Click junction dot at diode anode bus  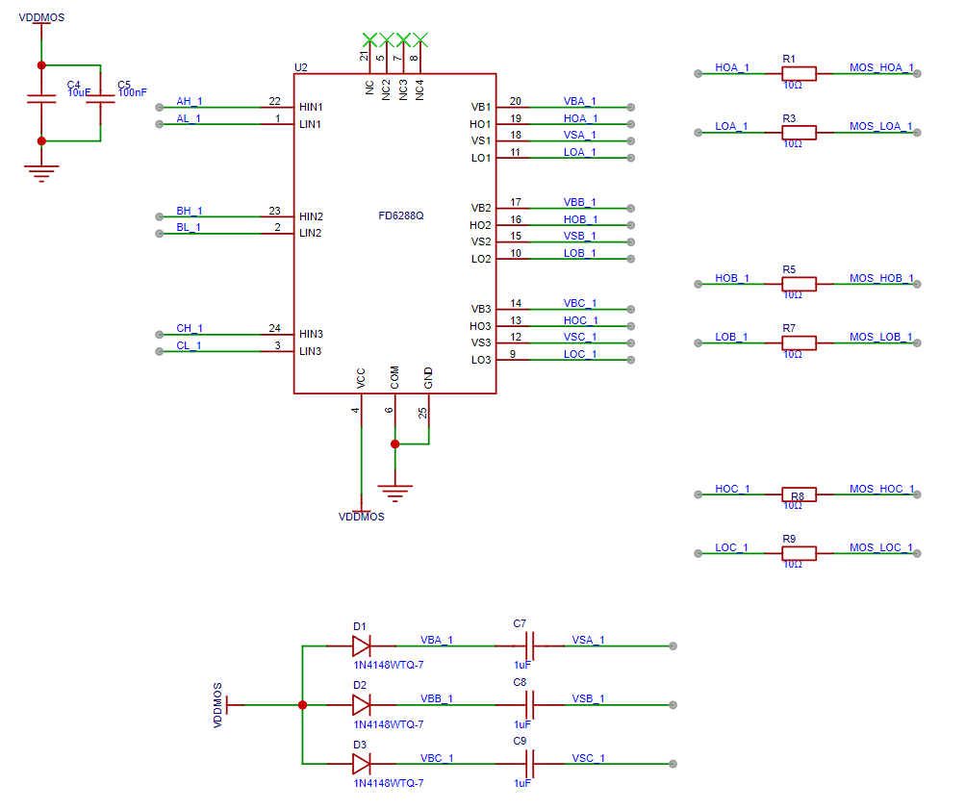pyautogui.click(x=302, y=705)
